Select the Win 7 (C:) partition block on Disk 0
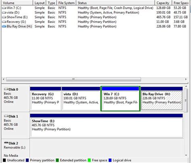Viewport: 191px width, 163px height. click(120, 99)
